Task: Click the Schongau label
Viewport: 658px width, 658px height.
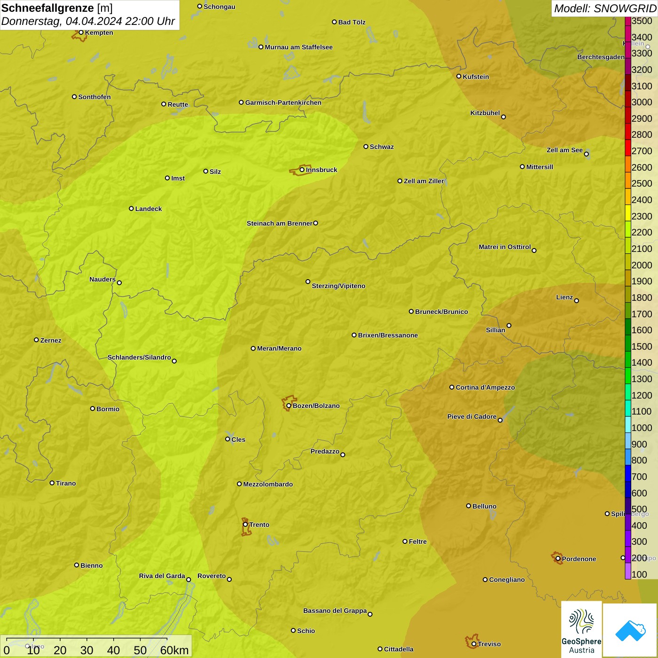Action: pyautogui.click(x=219, y=7)
